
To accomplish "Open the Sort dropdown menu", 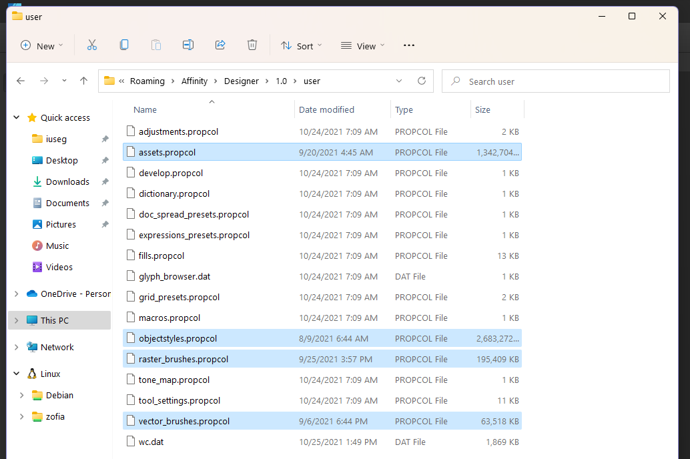I will 302,45.
